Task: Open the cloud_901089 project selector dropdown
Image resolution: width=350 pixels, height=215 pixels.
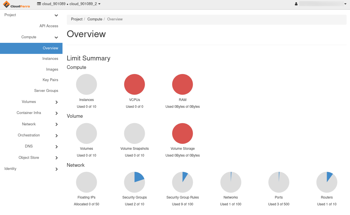Action: pyautogui.click(x=69, y=4)
